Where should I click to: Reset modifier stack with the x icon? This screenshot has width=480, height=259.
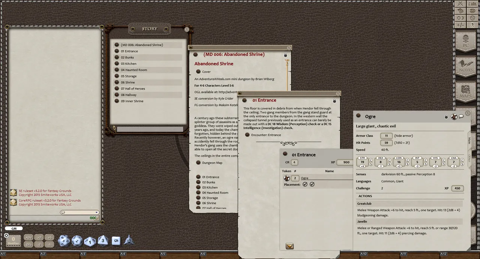pyautogui.click(x=6, y=235)
